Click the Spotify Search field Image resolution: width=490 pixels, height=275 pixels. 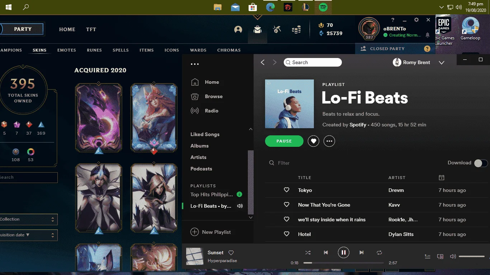[x=312, y=62]
